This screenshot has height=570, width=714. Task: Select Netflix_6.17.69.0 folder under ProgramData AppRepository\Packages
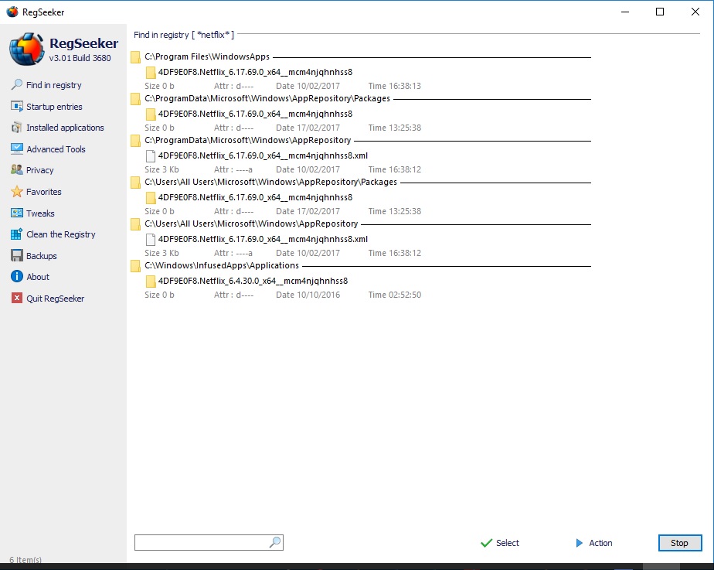point(255,114)
